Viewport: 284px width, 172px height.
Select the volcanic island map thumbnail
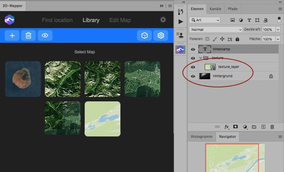click(23, 79)
